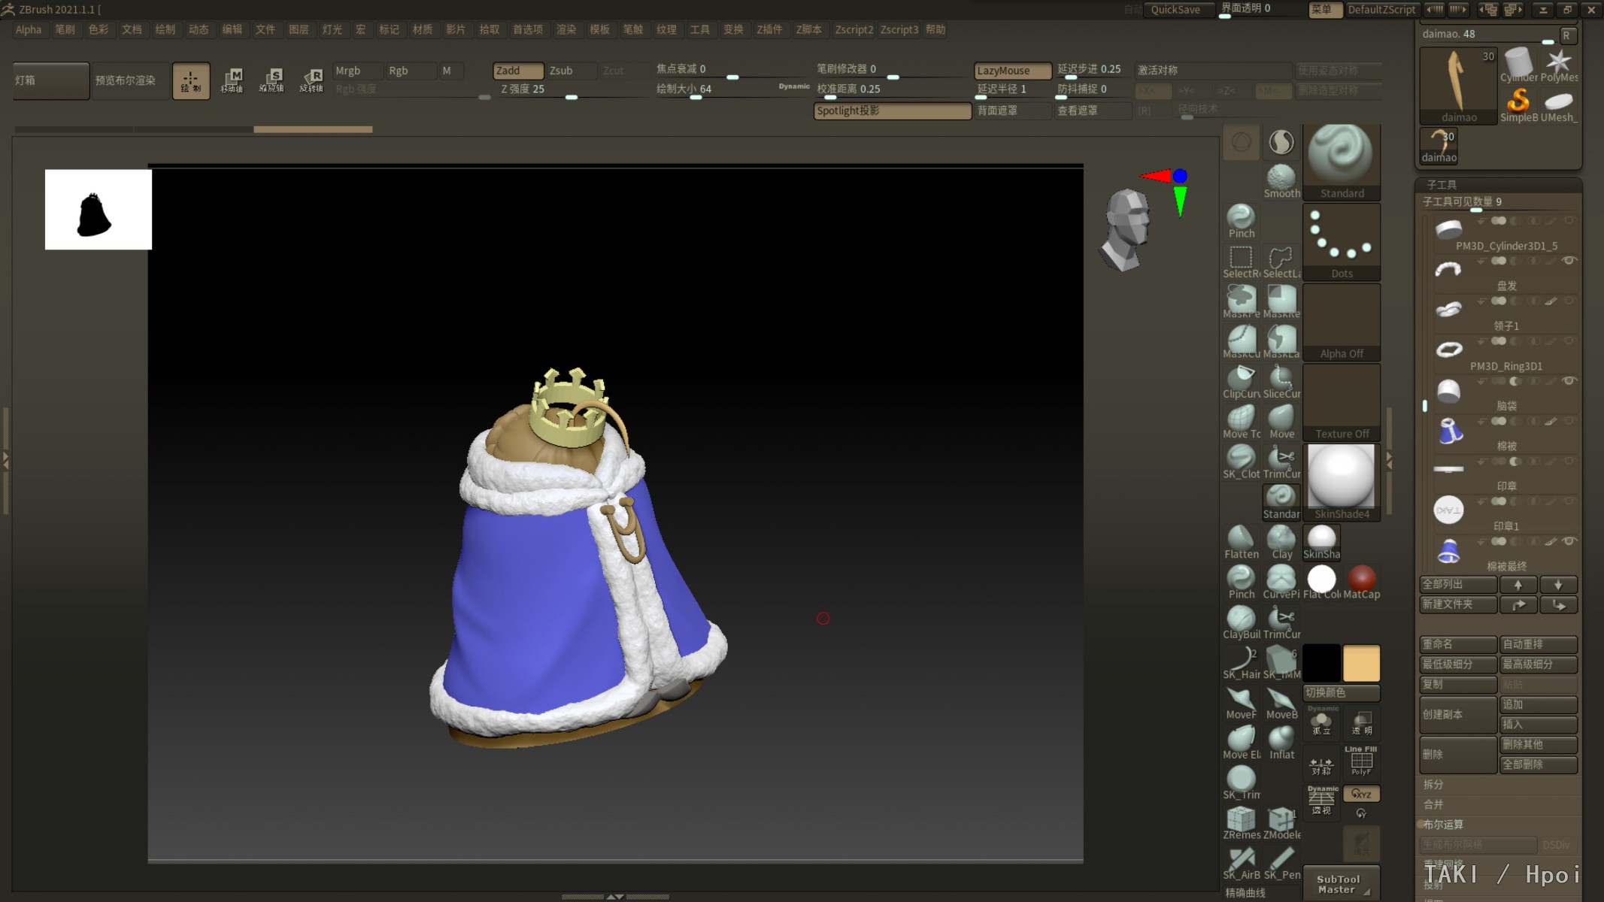This screenshot has height=902, width=1604.
Task: Click the QuickSave button
Action: pyautogui.click(x=1175, y=10)
